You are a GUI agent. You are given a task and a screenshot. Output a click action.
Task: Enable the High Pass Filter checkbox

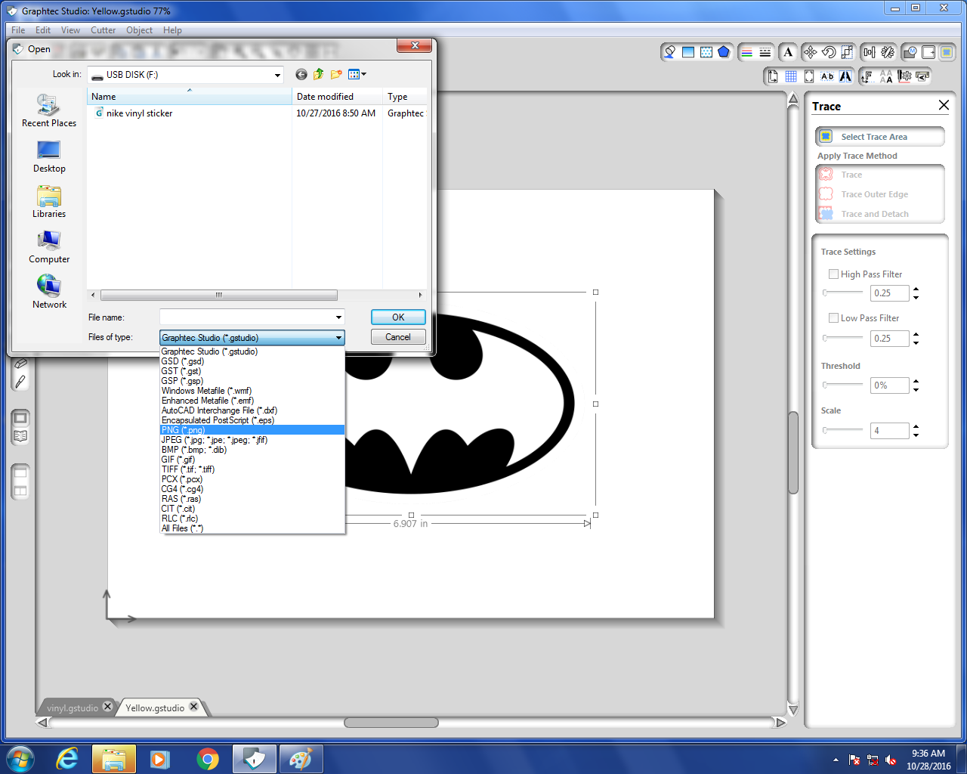click(x=833, y=274)
